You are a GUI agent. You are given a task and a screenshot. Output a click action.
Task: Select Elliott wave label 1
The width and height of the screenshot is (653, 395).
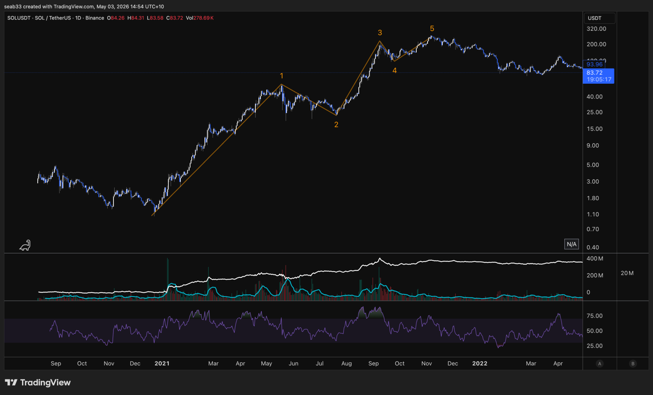point(281,76)
